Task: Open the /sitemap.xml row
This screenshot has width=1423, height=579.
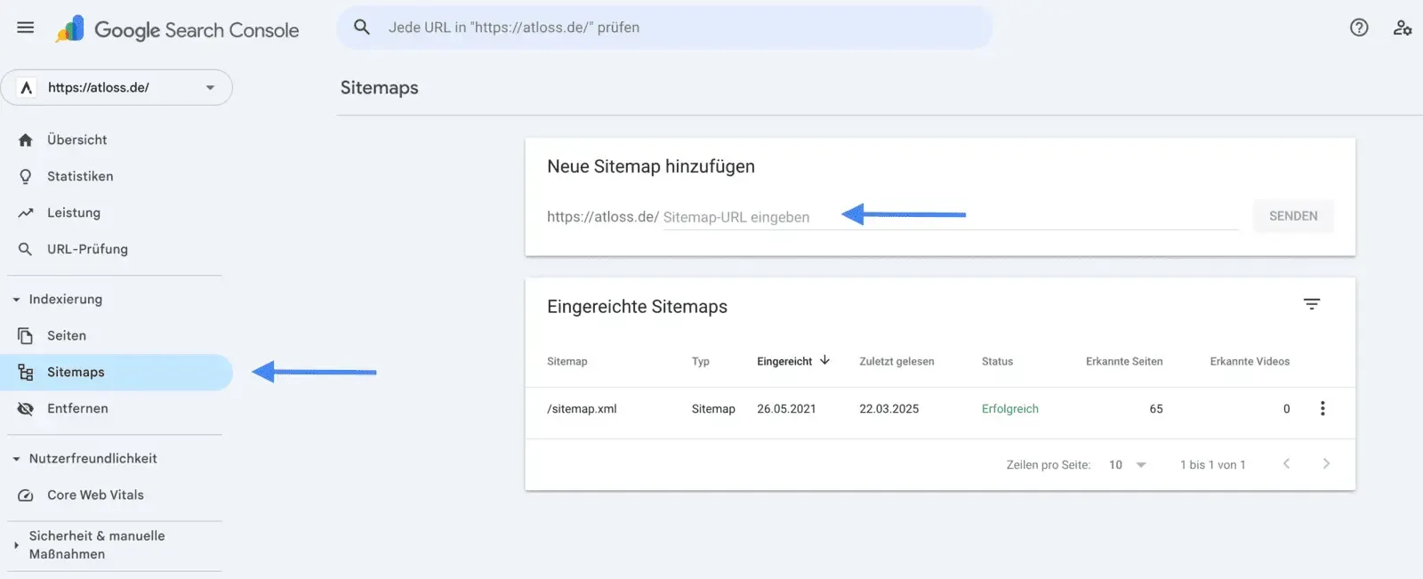Action: click(940, 409)
